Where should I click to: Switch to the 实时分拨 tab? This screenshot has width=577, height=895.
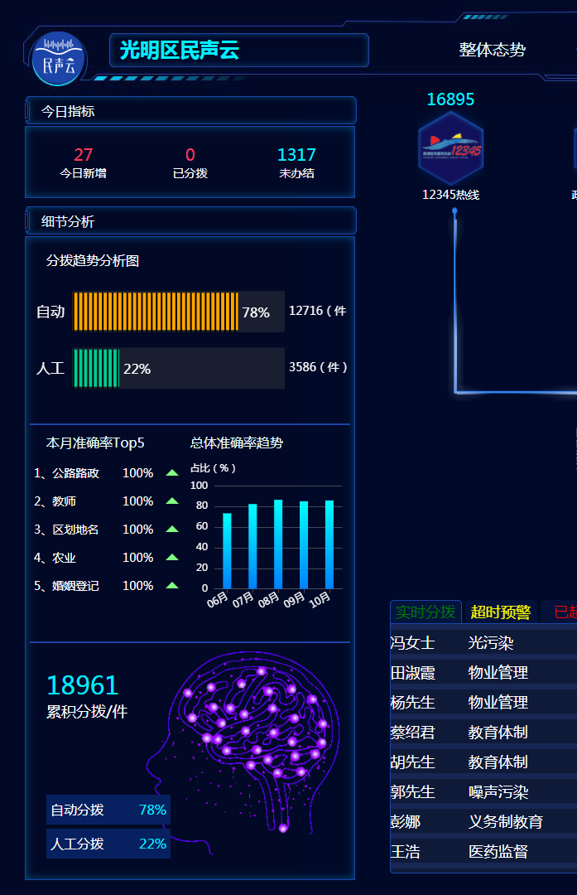click(426, 612)
